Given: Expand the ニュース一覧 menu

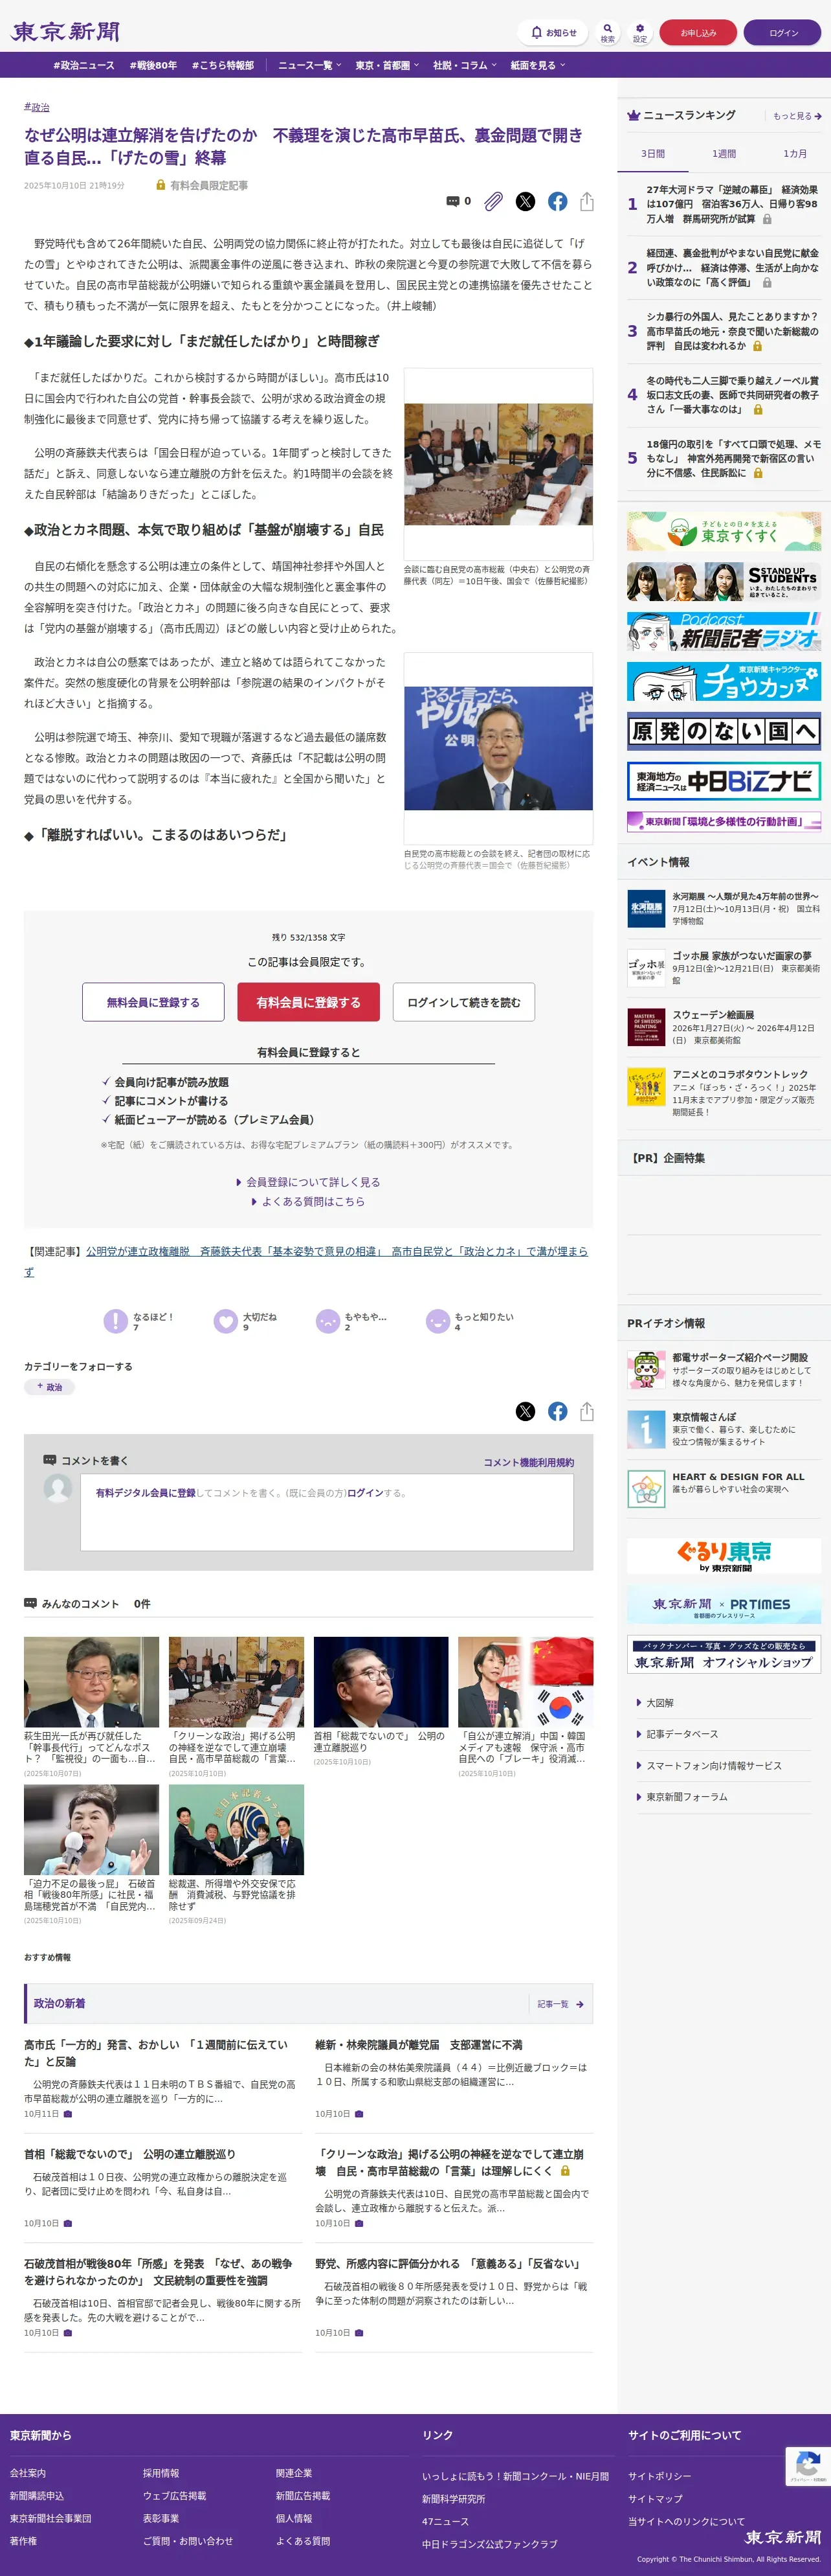Looking at the screenshot, I should coord(309,65).
